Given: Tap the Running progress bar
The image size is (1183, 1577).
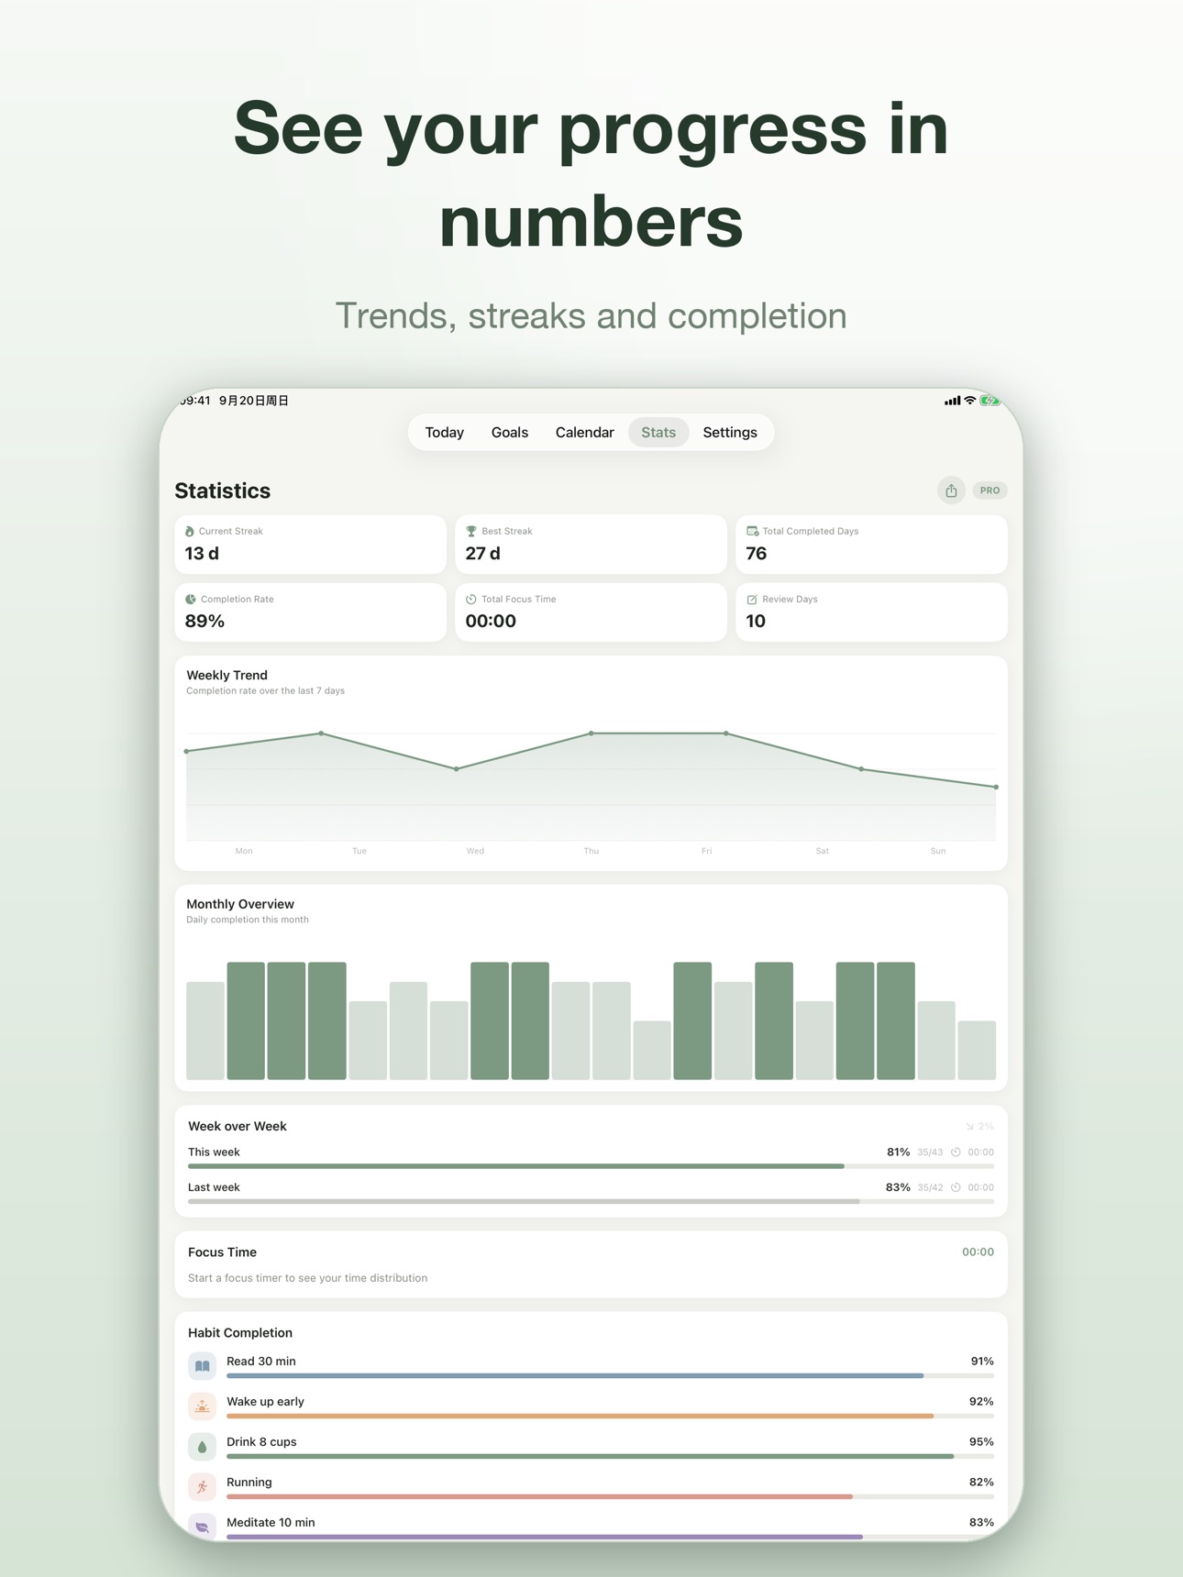Looking at the screenshot, I should 610,1496.
